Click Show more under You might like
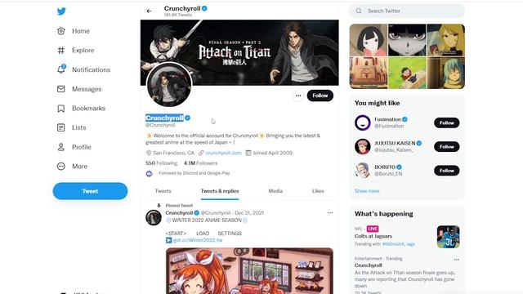Image resolution: width=523 pixels, height=294 pixels. click(367, 191)
